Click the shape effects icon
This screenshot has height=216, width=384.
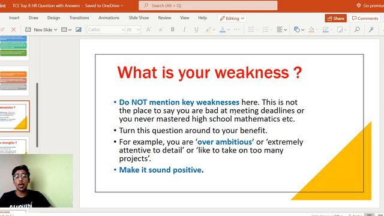pos(340,30)
